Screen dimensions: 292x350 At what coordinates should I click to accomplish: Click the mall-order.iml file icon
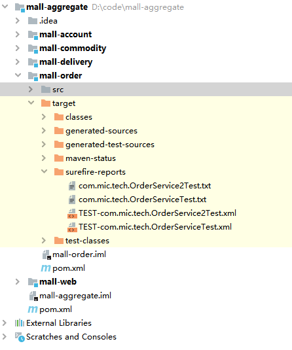46,254
